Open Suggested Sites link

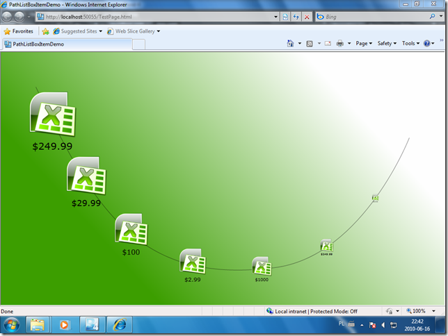pyautogui.click(x=78, y=31)
